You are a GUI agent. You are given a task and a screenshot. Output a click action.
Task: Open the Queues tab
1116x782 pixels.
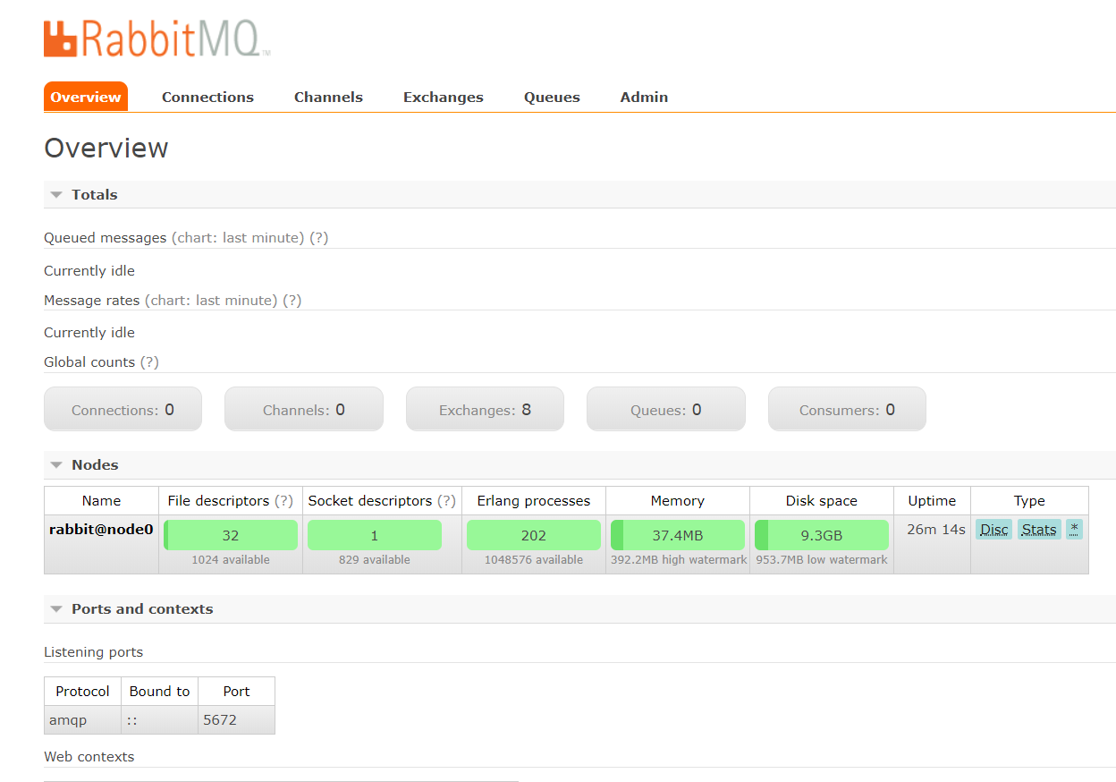pos(552,97)
